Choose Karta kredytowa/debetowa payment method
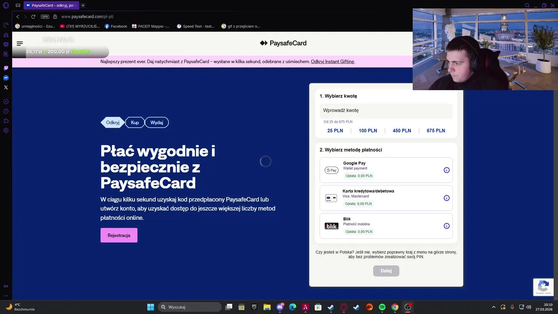 tap(386, 198)
